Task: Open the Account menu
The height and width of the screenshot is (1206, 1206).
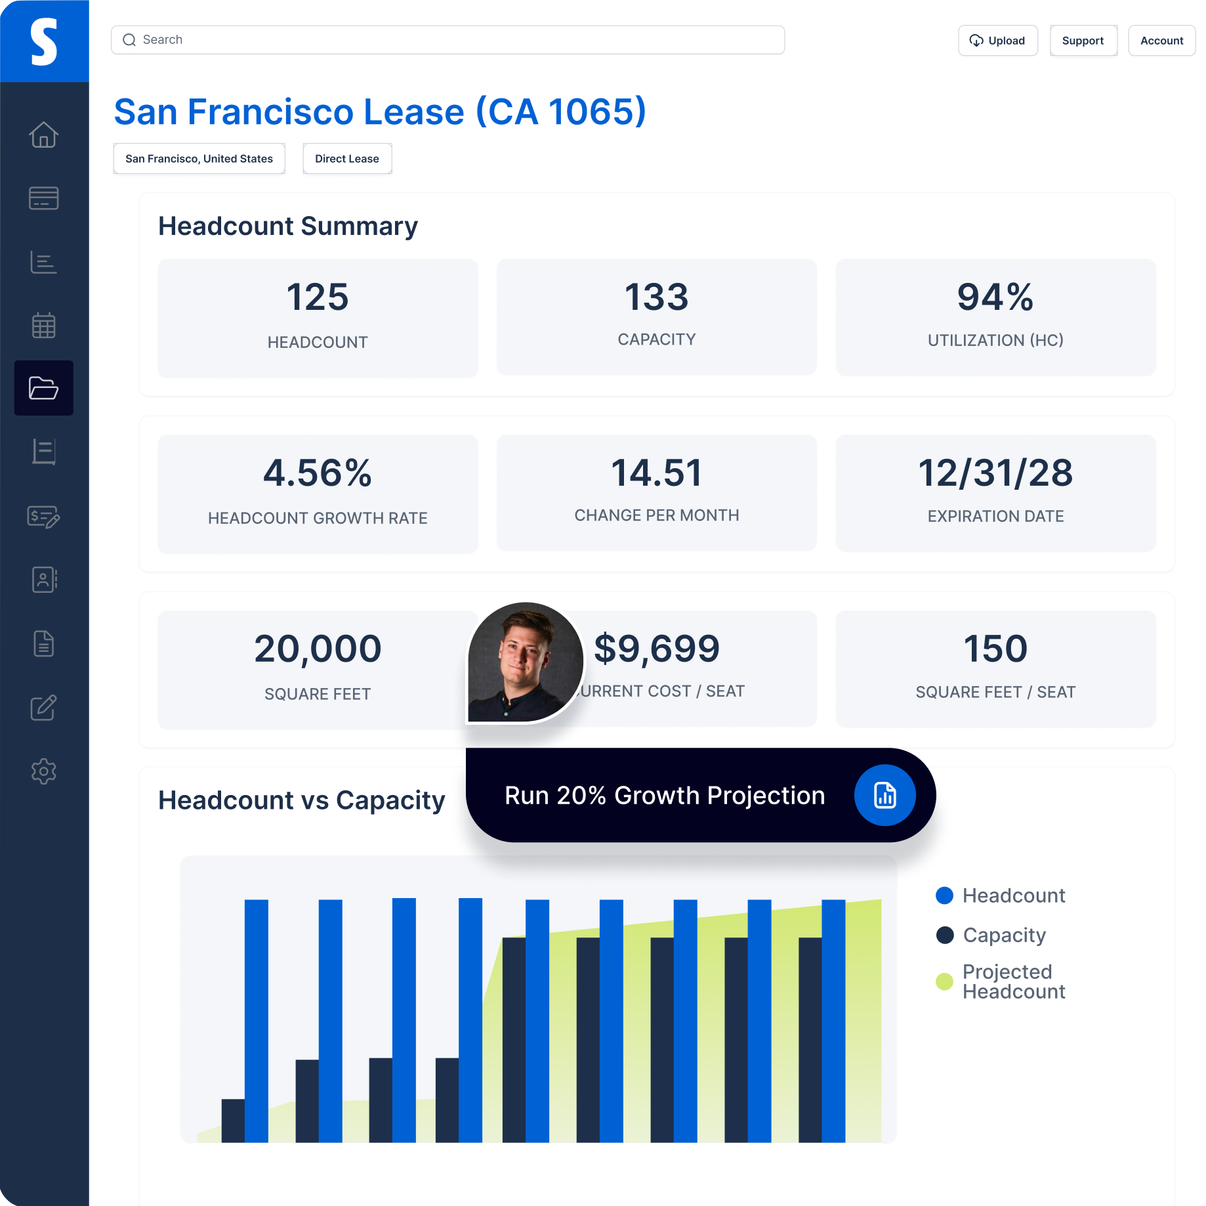Action: 1161,41
